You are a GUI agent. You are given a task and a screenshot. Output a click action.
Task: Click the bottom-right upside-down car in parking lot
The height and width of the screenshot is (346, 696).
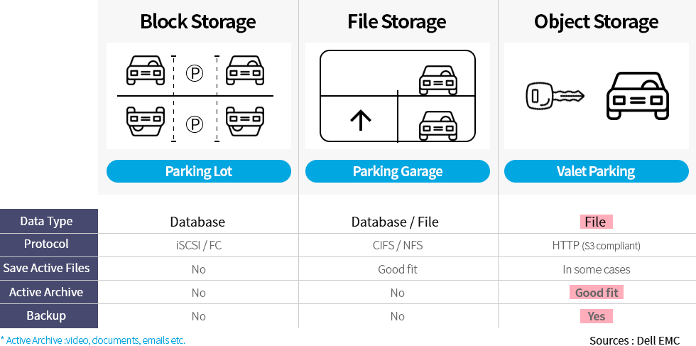244,120
